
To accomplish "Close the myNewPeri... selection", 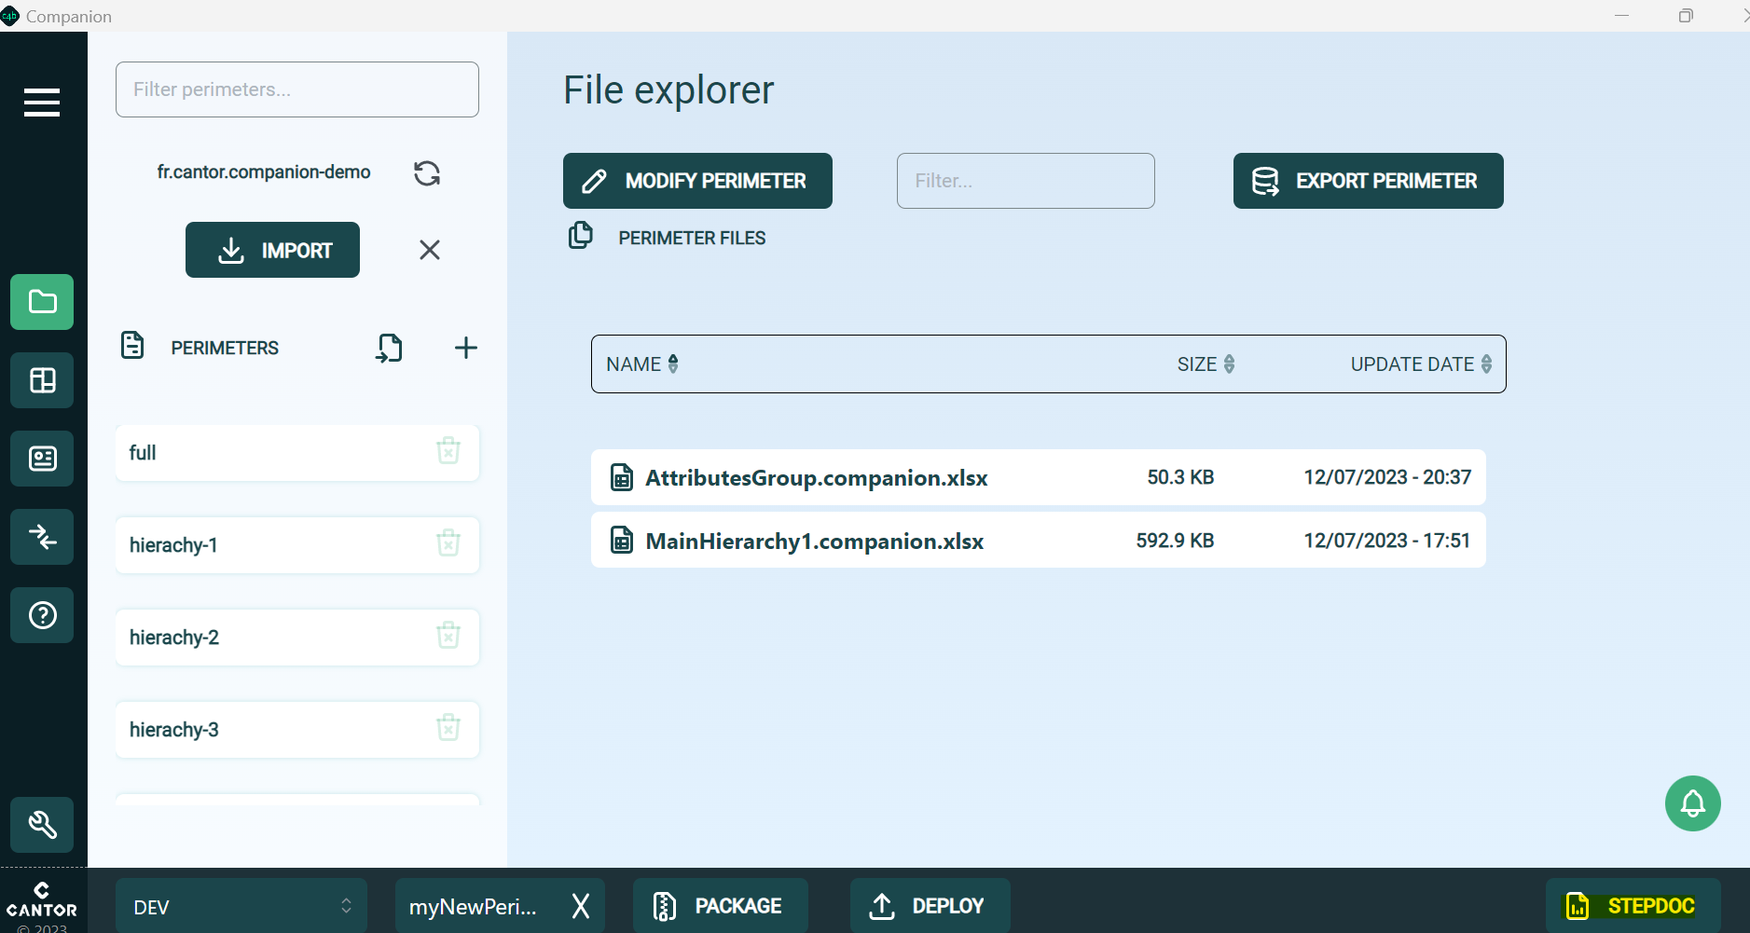I will click(x=581, y=906).
